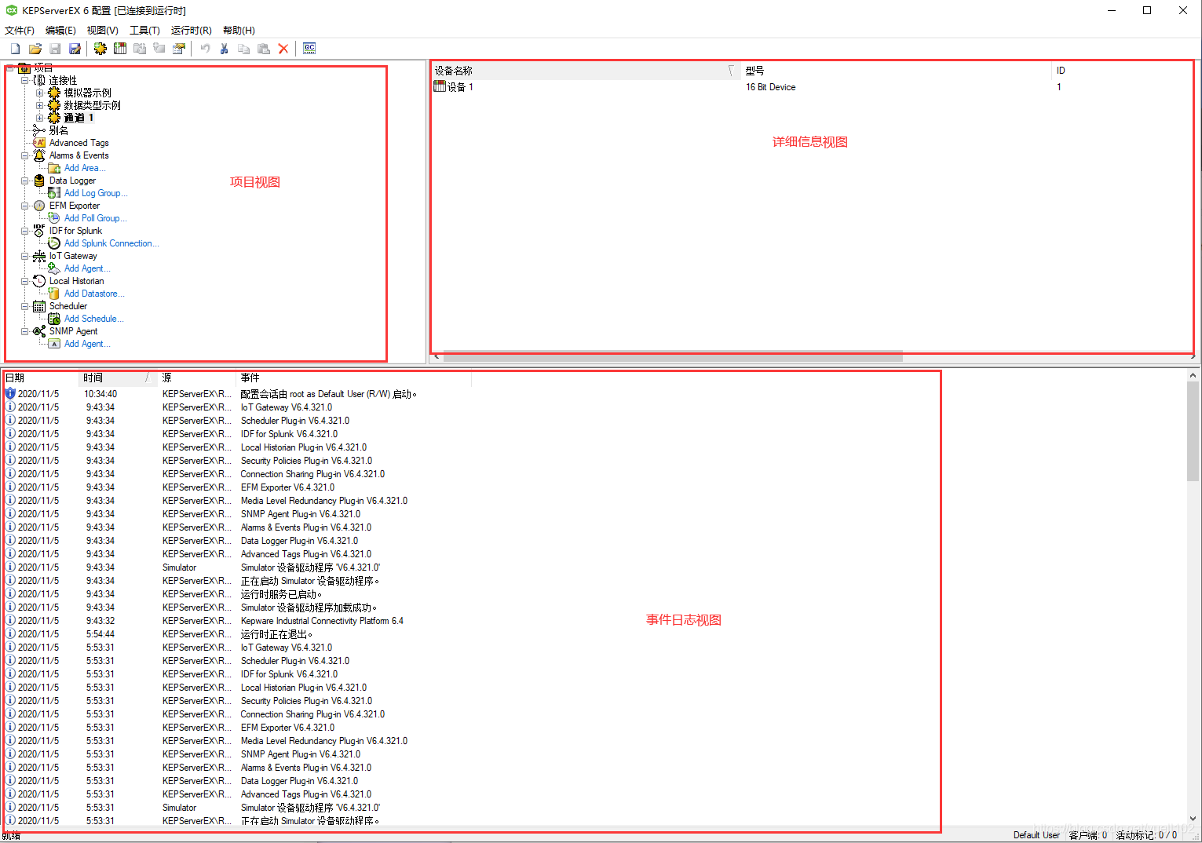Collapse the EFM Exporter node
The height and width of the screenshot is (843, 1202).
pyautogui.click(x=24, y=206)
